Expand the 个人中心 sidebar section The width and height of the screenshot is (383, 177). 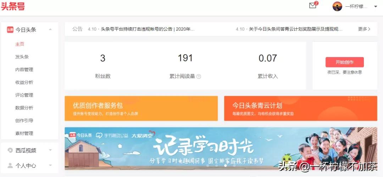tap(50, 165)
